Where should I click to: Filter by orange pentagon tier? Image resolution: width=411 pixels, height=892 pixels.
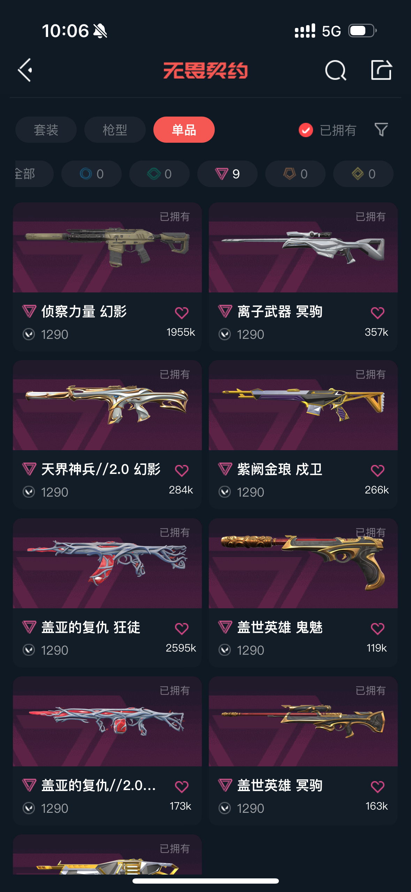click(x=295, y=174)
